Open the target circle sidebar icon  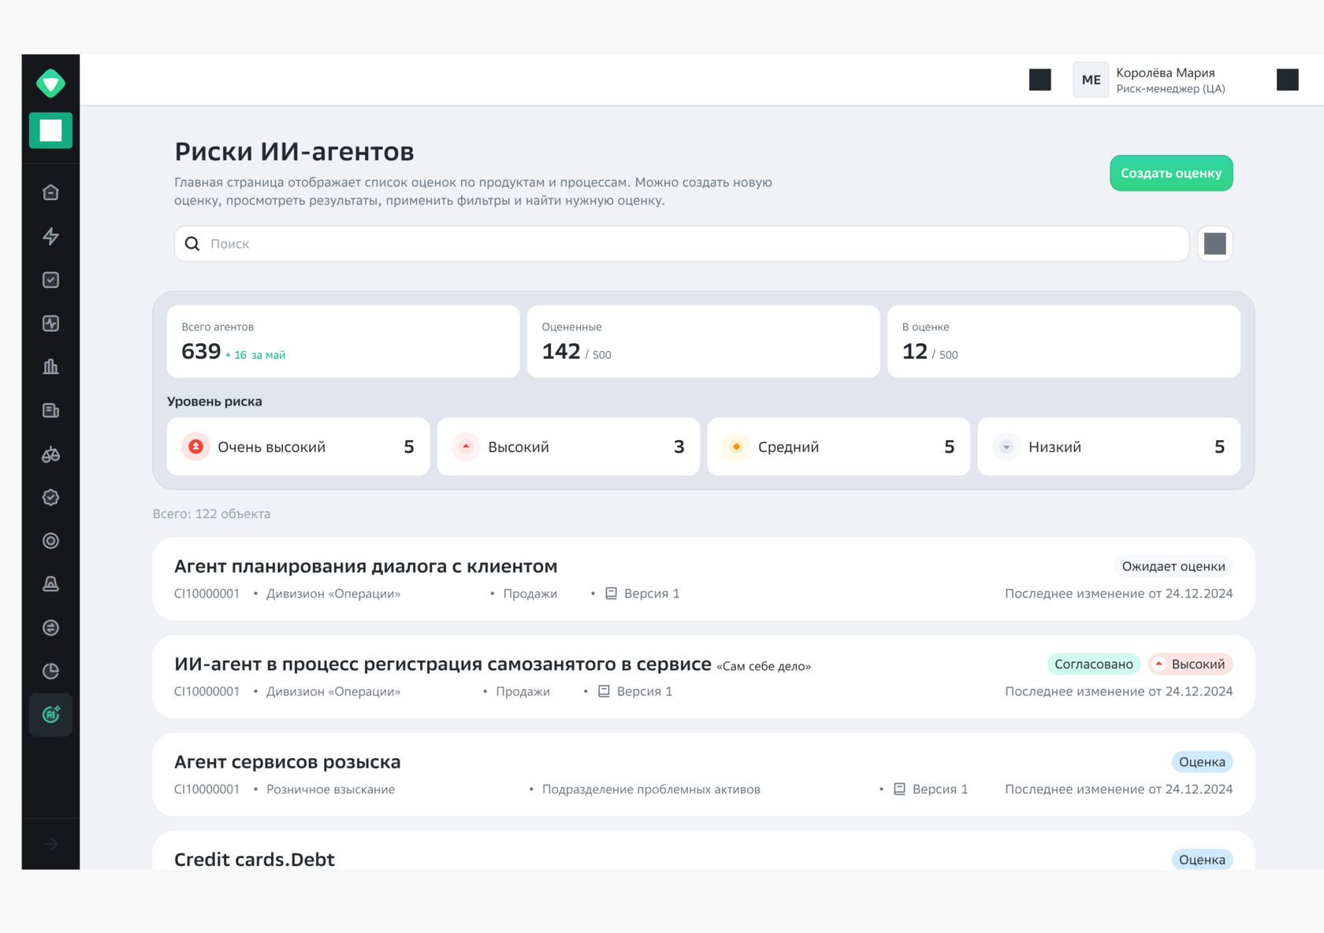tap(50, 541)
